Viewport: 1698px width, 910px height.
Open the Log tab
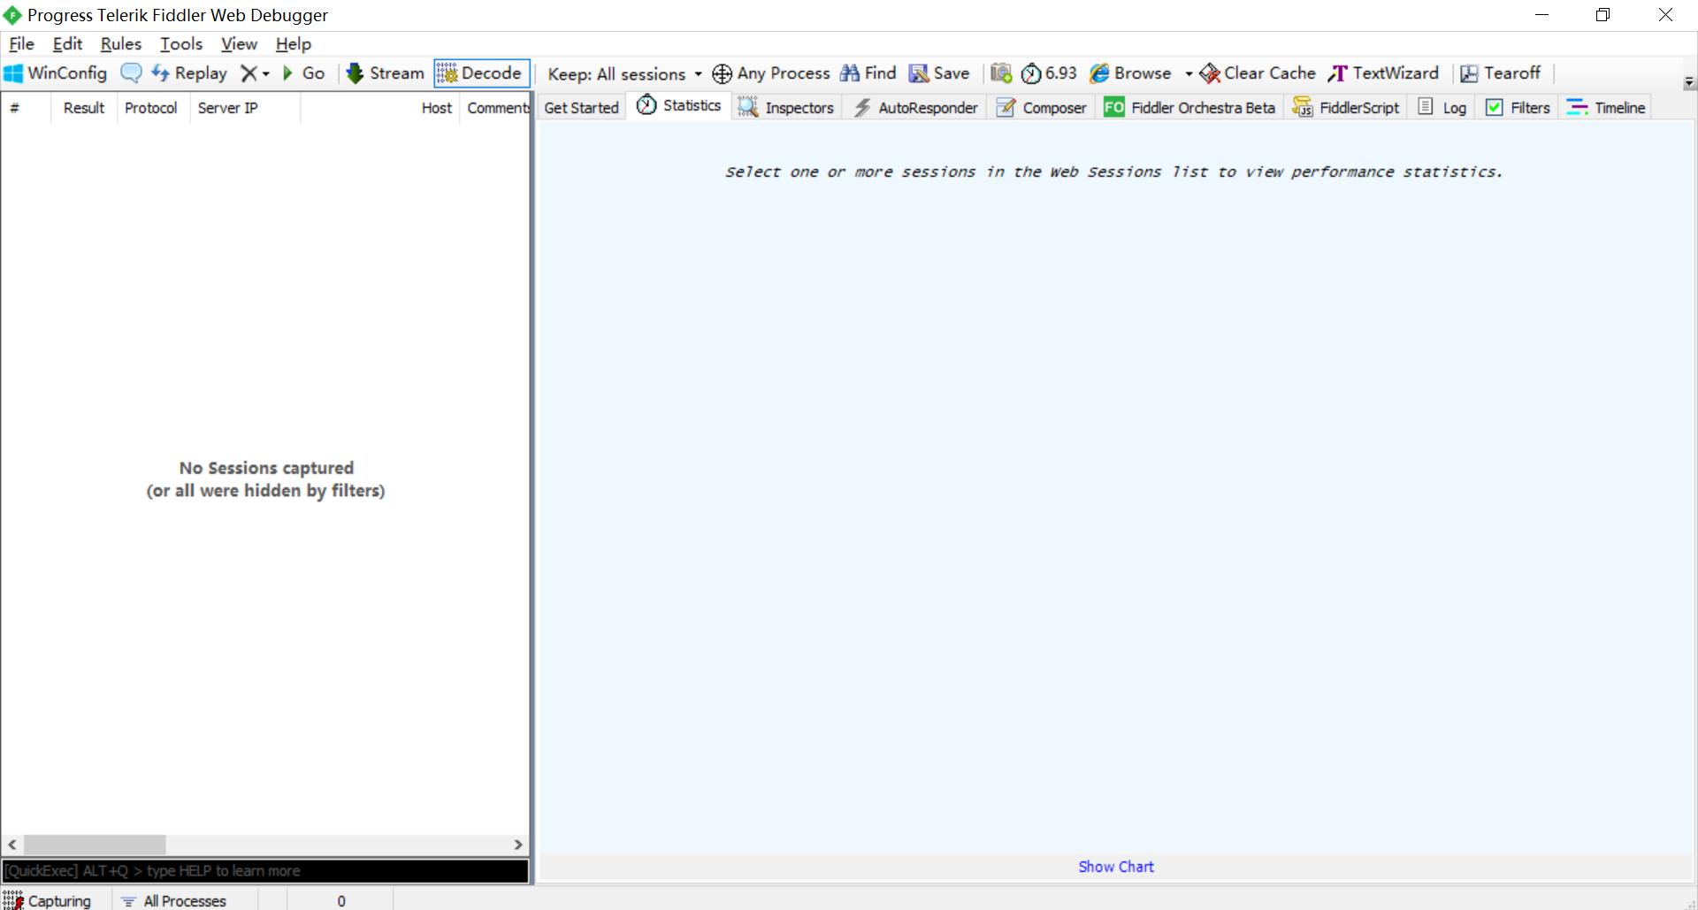pyautogui.click(x=1442, y=108)
